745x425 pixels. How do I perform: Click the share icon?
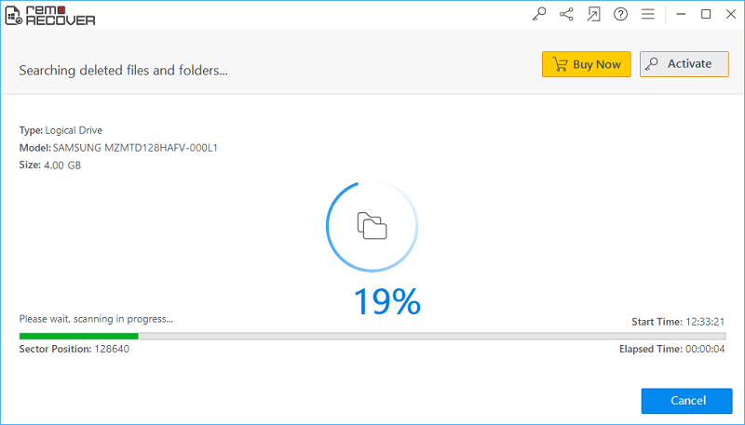click(566, 14)
